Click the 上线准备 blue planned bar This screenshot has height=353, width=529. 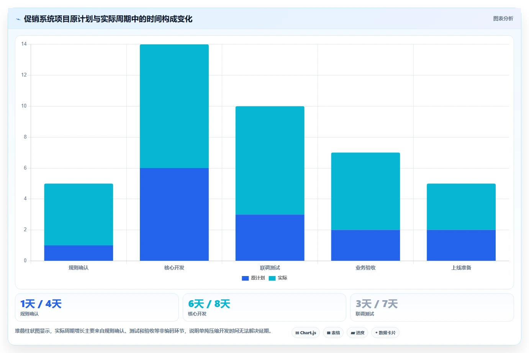[461, 245]
